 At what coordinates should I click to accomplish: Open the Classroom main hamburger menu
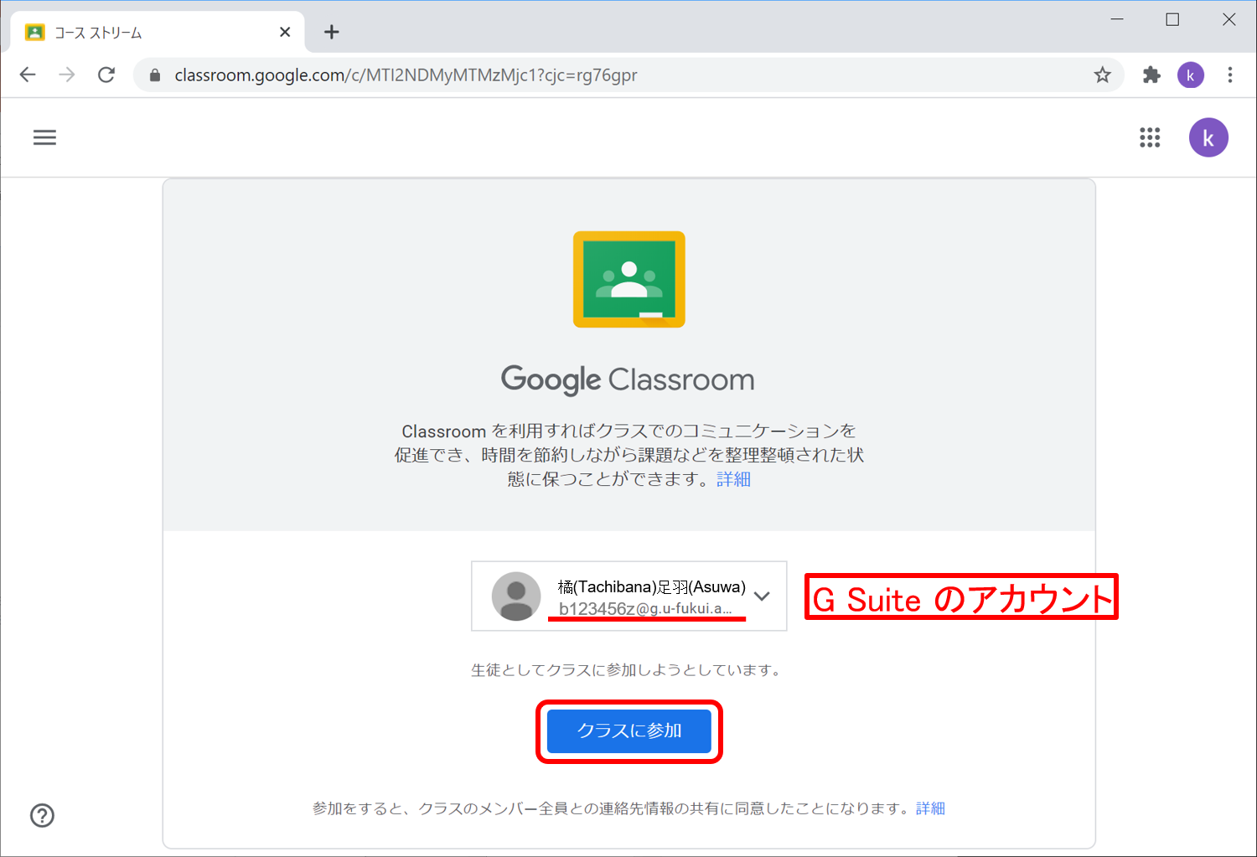(44, 137)
